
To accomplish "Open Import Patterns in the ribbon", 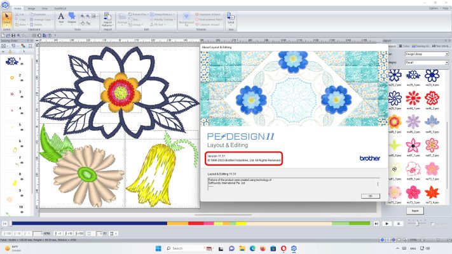I will coord(107,20).
